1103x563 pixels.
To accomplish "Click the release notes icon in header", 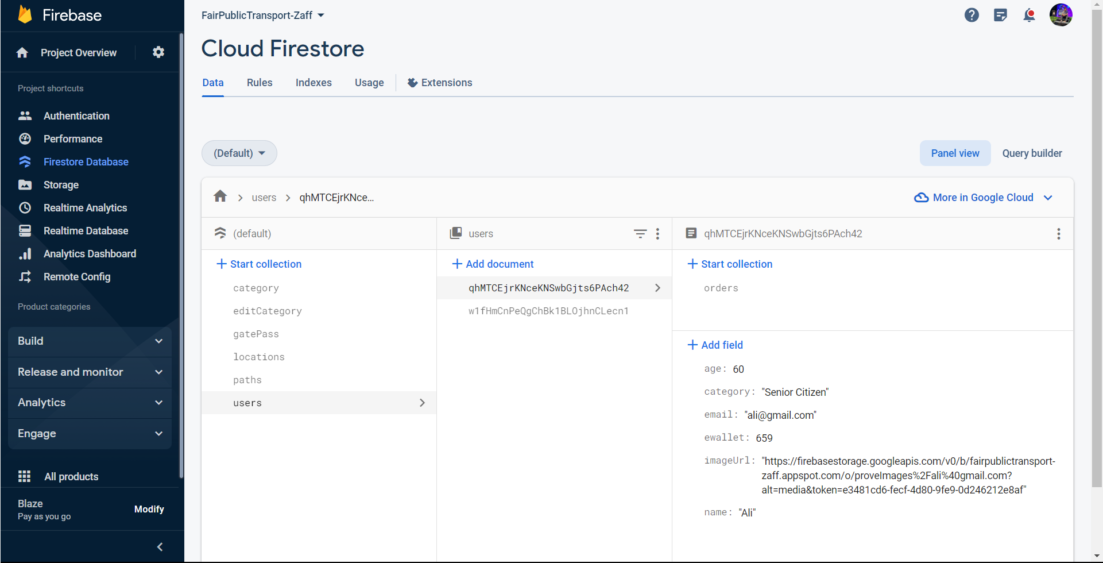I will point(1000,15).
